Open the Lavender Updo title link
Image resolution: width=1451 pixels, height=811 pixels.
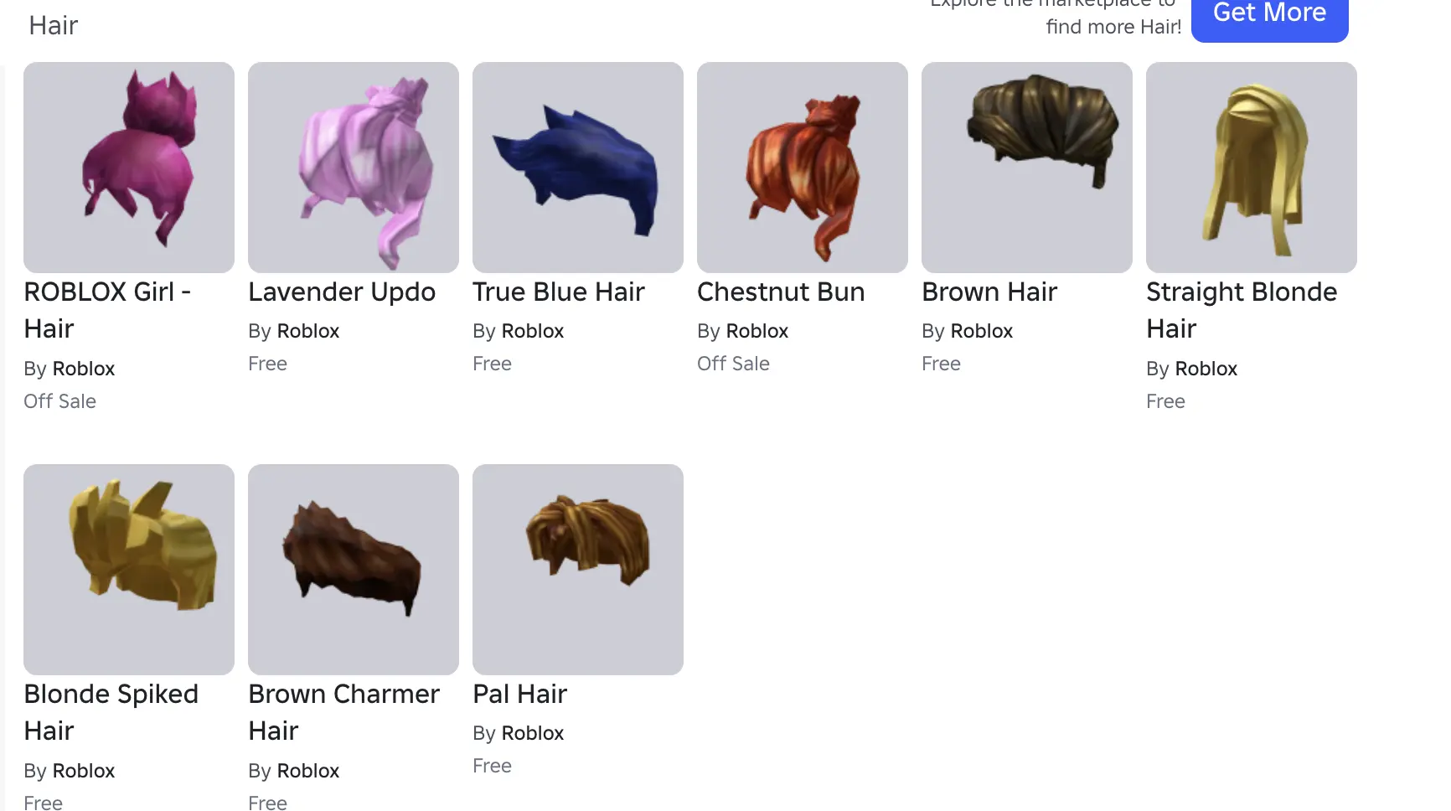coord(342,292)
